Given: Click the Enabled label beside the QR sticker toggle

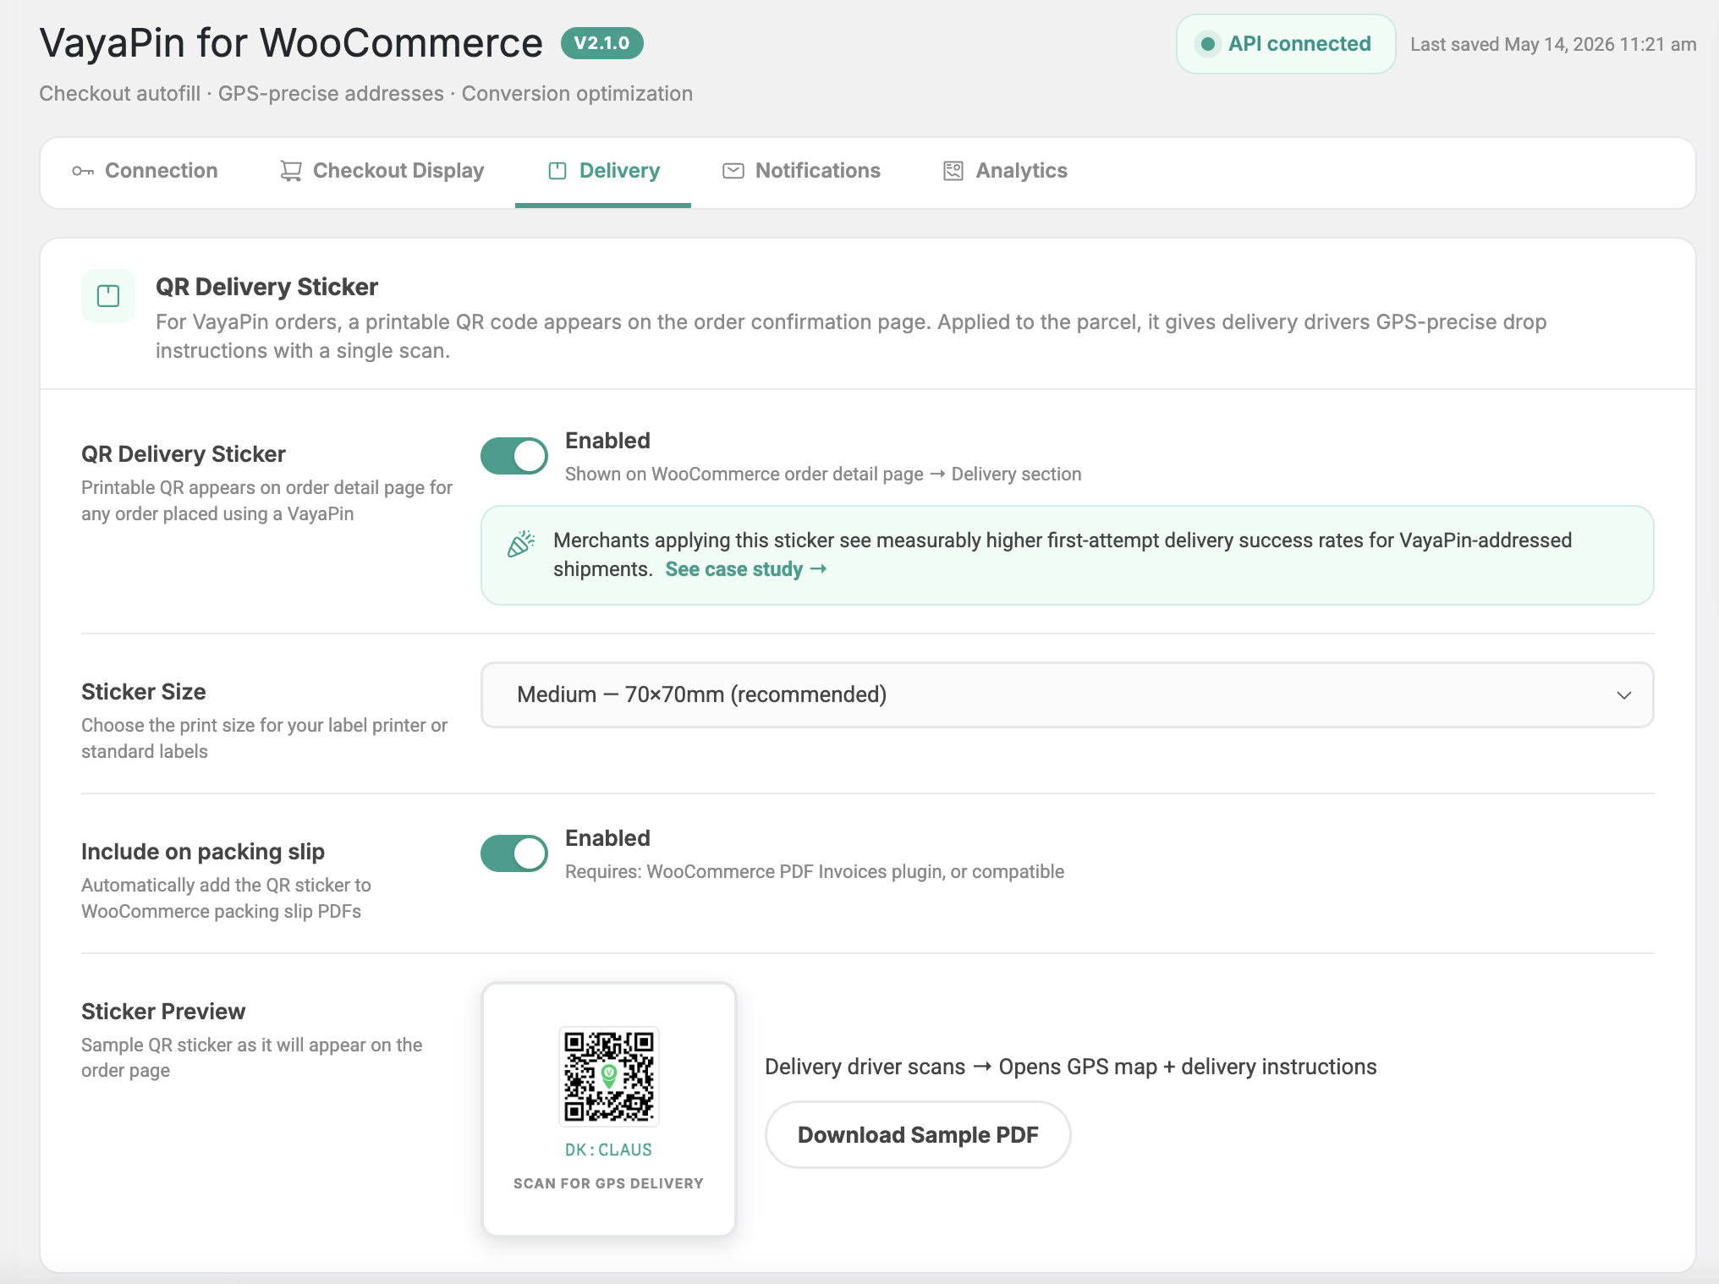Looking at the screenshot, I should point(607,441).
